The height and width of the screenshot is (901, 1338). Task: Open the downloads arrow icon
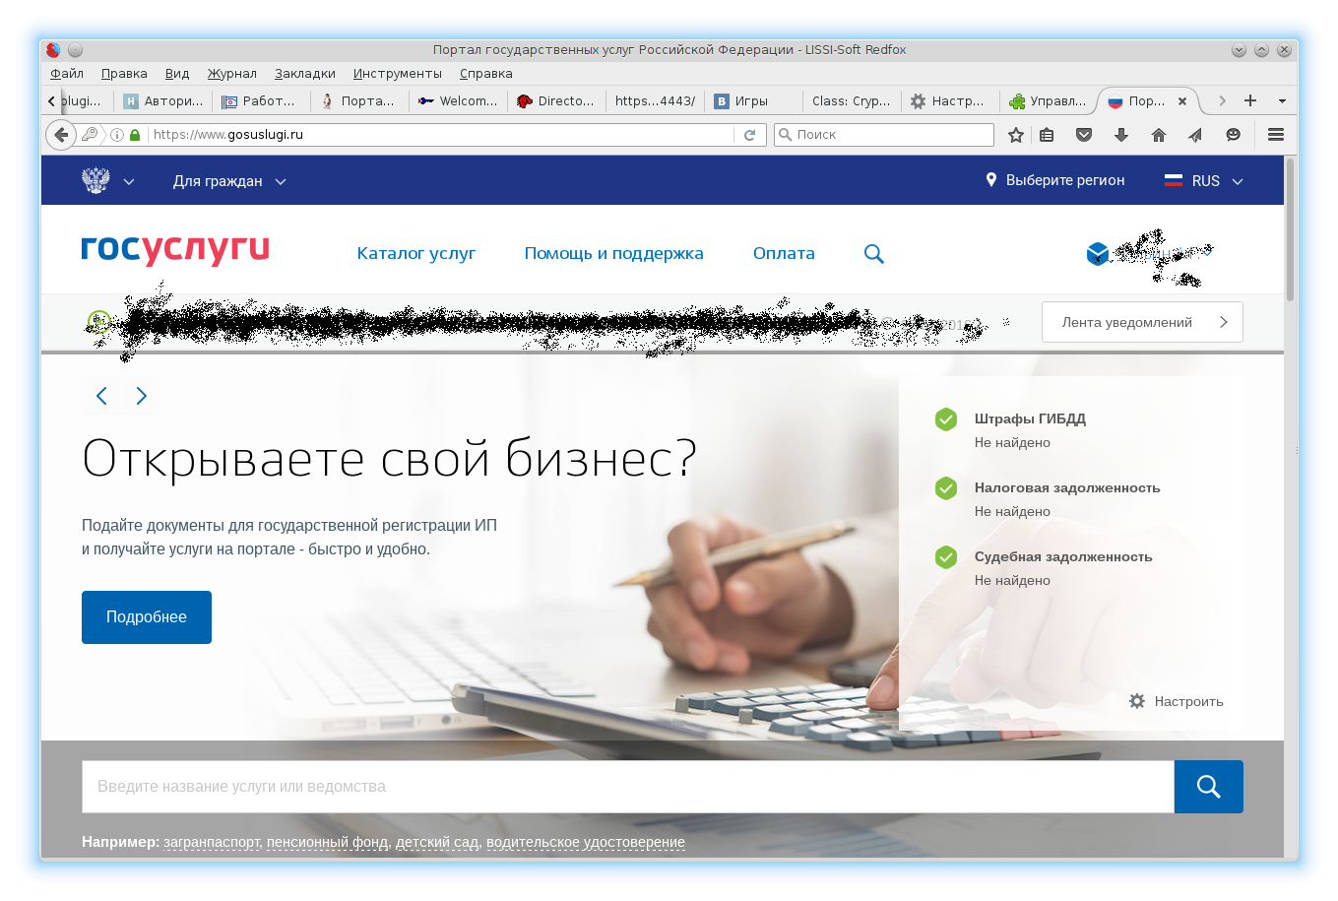click(x=1121, y=135)
